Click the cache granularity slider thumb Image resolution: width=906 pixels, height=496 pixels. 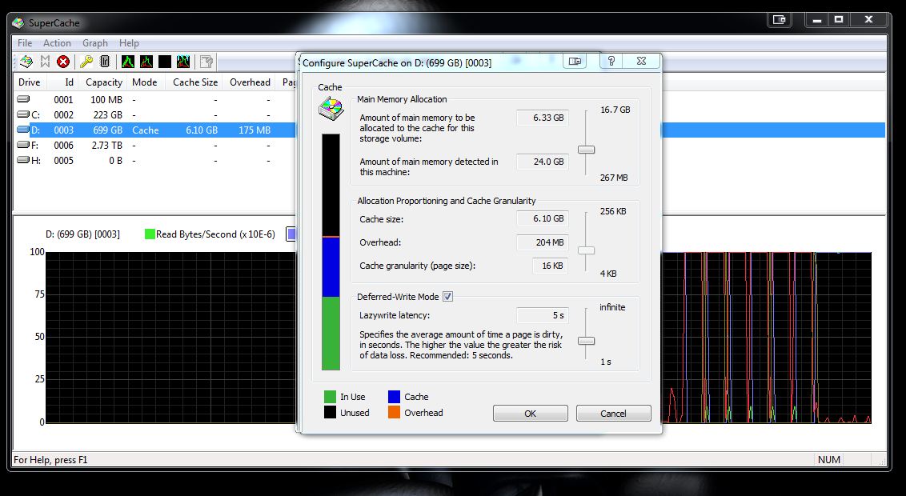tap(587, 250)
